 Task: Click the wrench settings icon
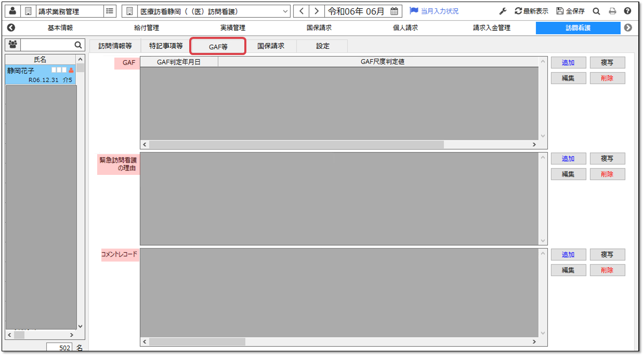click(503, 11)
